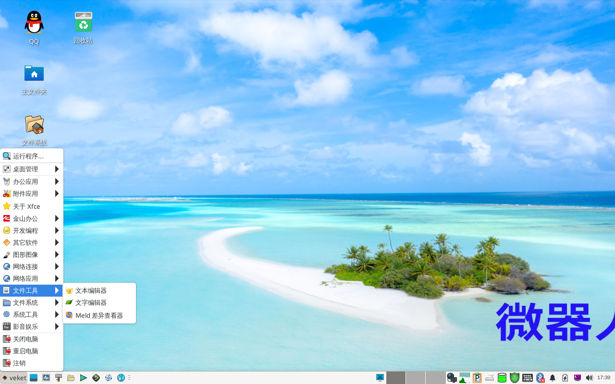
Task: Open the green shield firewall tray icon
Action: click(515, 378)
